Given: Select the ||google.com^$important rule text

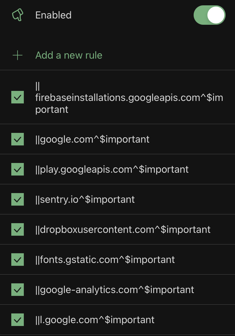Looking at the screenshot, I should pyautogui.click(x=92, y=139).
